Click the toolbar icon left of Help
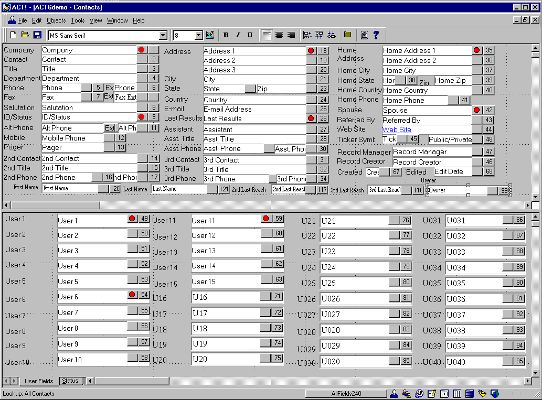Image resolution: width=542 pixels, height=400 pixels. point(364,35)
